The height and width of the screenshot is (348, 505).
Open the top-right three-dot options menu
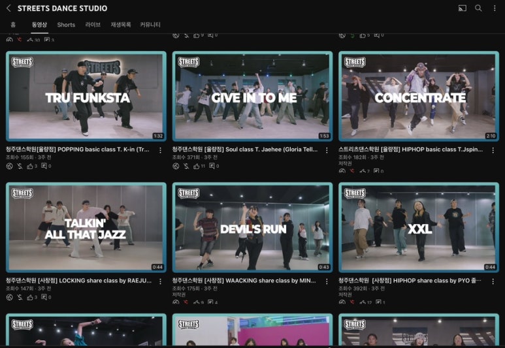click(495, 8)
